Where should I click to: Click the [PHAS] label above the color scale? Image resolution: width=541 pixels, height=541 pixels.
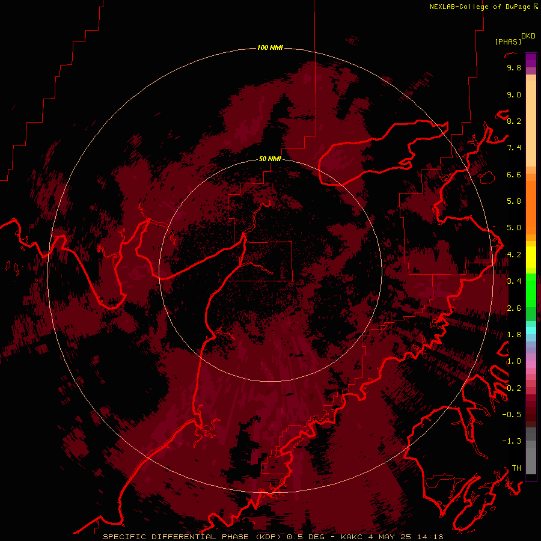point(508,41)
